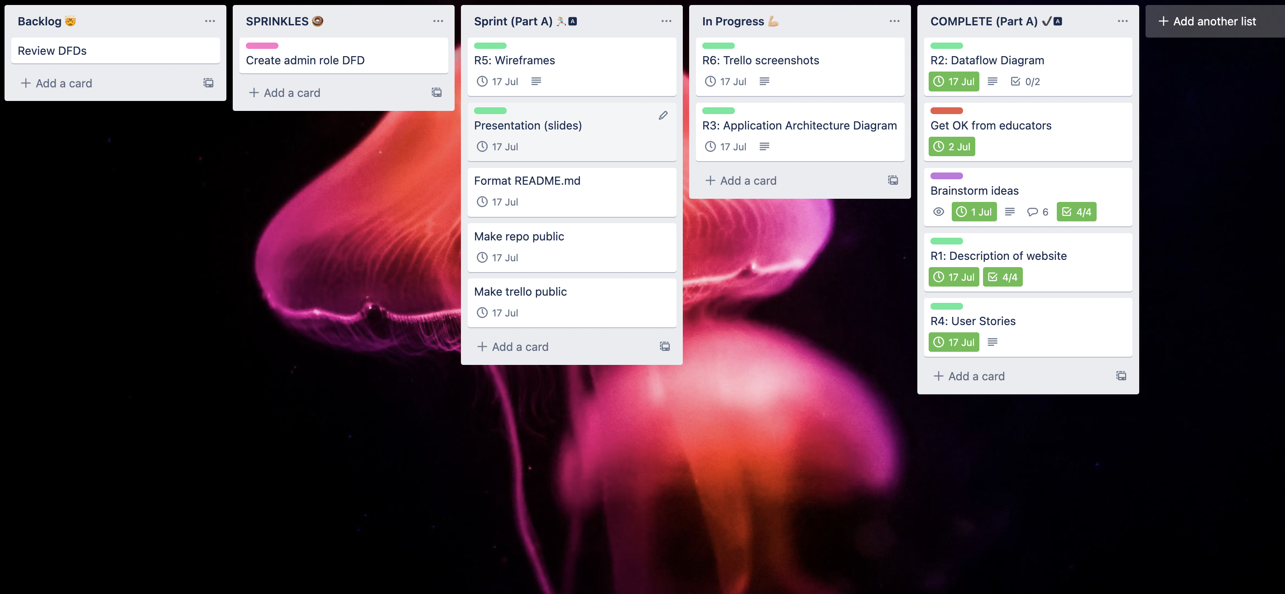Viewport: 1285px width, 594px height.
Task: Click the description icon on R6: Trello screenshots
Action: pos(764,81)
